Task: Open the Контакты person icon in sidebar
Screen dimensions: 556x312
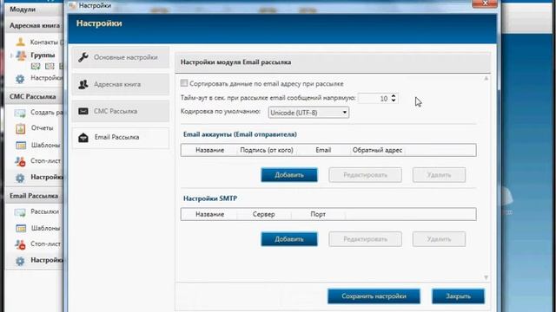Action: [x=21, y=42]
